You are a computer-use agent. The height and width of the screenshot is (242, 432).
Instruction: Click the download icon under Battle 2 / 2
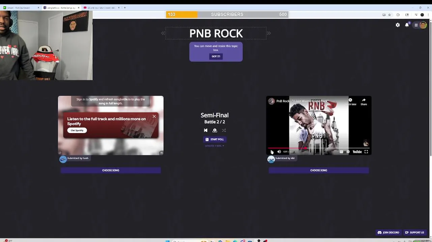[x=215, y=130]
